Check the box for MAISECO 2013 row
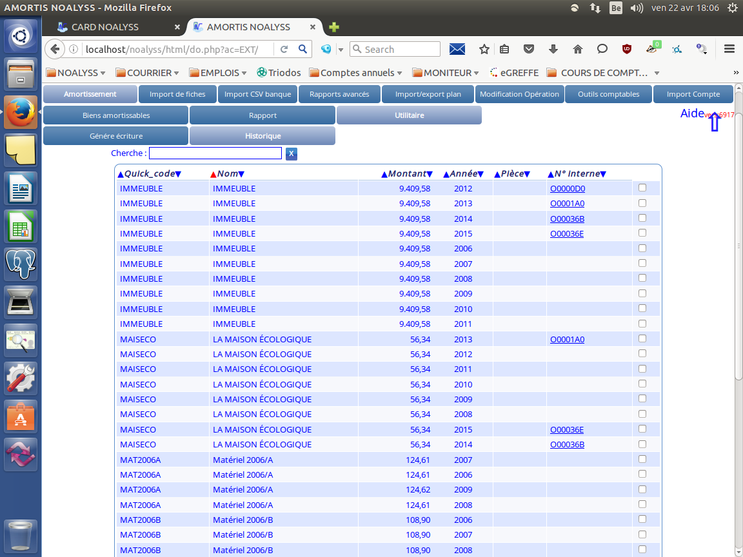This screenshot has width=743, height=557. [x=642, y=338]
